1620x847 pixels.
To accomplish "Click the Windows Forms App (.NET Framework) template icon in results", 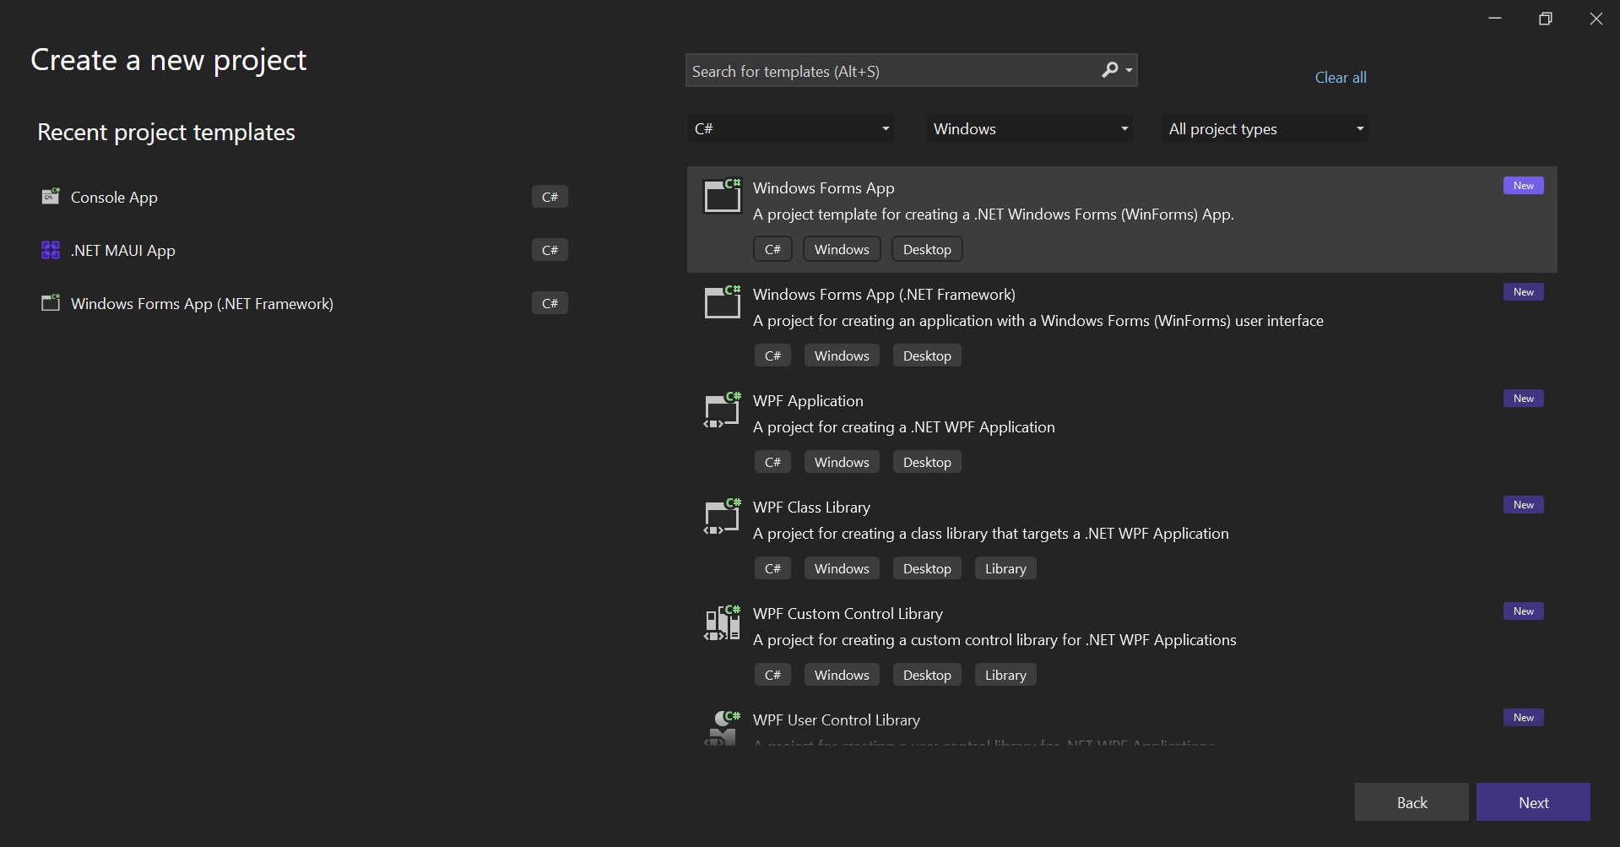I will (723, 301).
